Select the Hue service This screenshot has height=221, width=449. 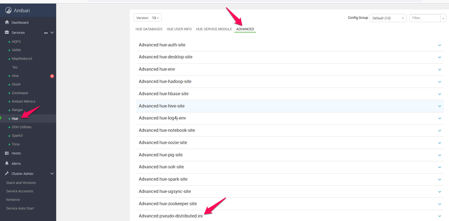[15, 119]
